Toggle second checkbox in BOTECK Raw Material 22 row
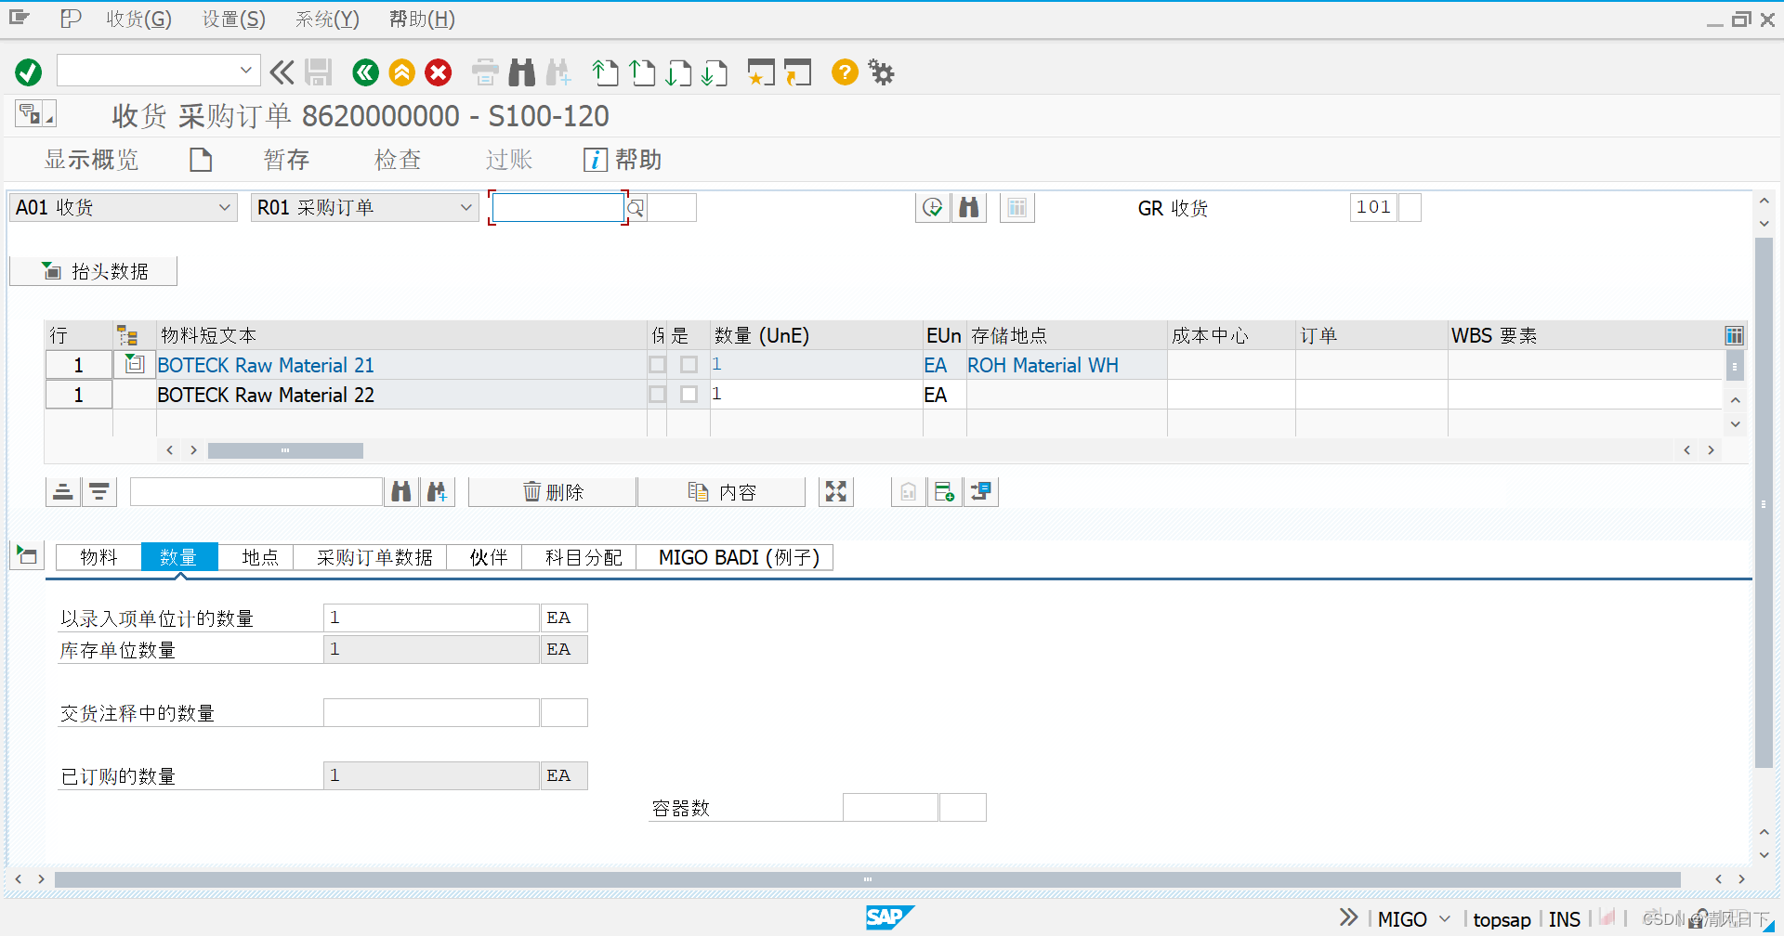The width and height of the screenshot is (1784, 936). click(689, 395)
